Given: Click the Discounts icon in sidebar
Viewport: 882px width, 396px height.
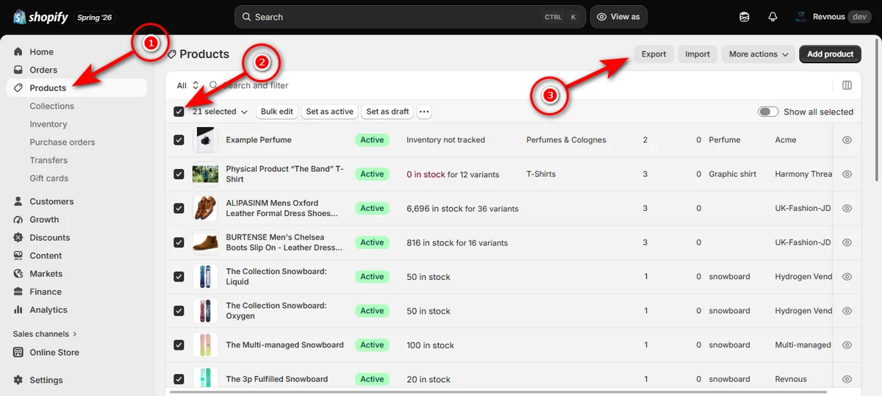Looking at the screenshot, I should point(18,237).
